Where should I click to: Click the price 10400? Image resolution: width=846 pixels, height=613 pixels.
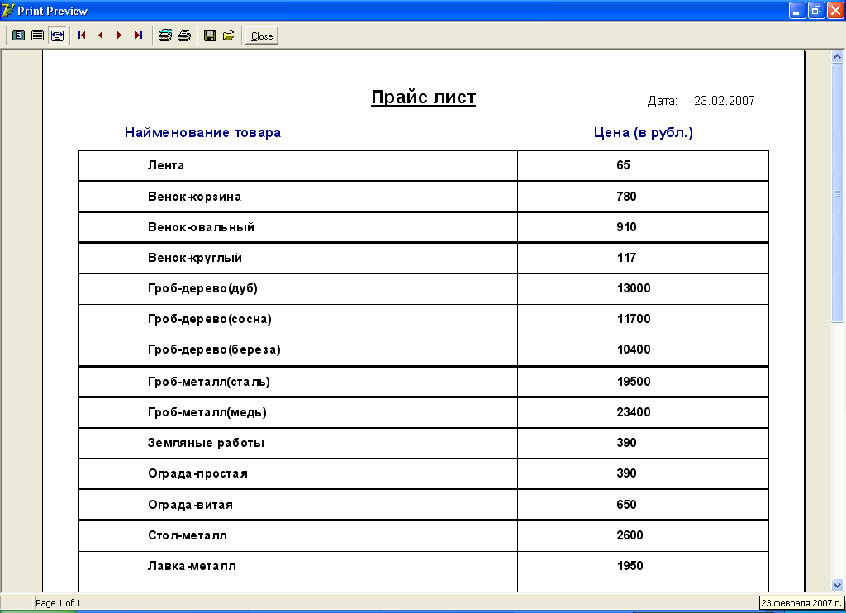tap(634, 350)
